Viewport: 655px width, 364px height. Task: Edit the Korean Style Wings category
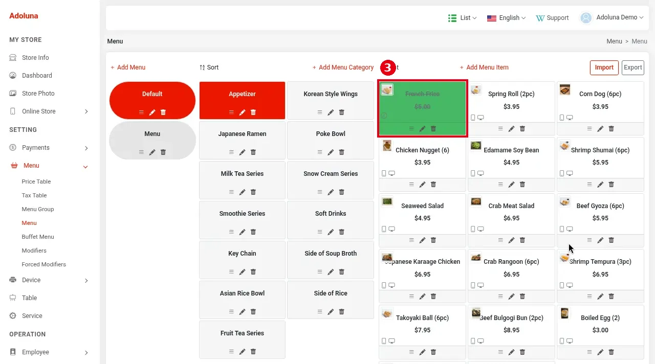pos(331,112)
